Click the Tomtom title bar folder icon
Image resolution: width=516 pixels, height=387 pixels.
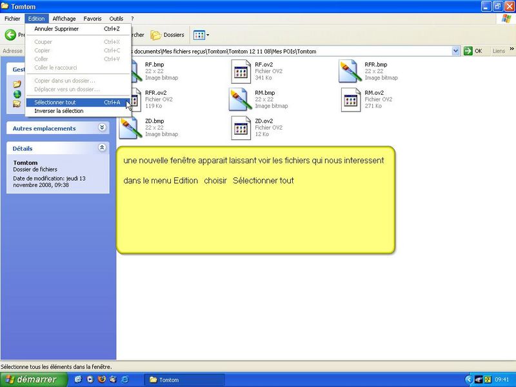coord(5,6)
